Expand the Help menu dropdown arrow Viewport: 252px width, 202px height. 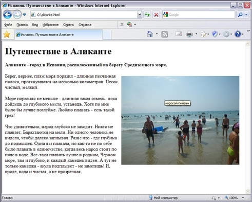243,34
